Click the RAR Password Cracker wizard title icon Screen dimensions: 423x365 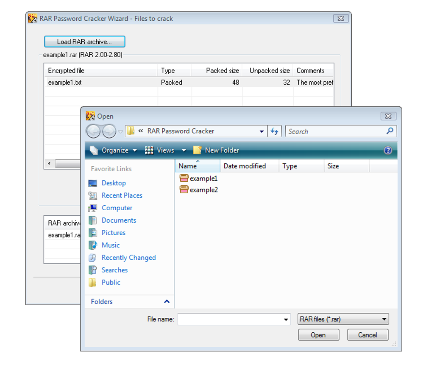coord(33,18)
